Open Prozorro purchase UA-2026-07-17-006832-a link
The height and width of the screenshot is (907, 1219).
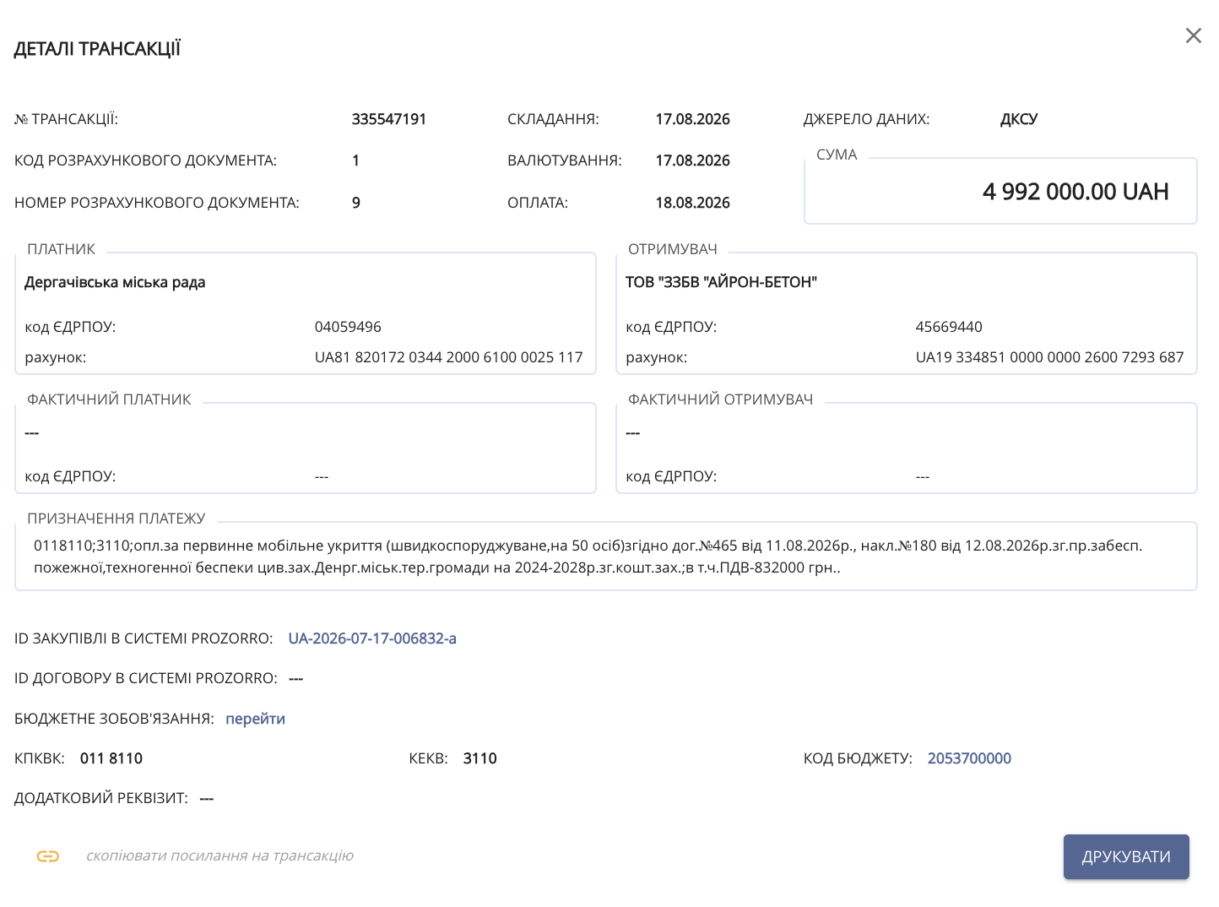tap(372, 638)
